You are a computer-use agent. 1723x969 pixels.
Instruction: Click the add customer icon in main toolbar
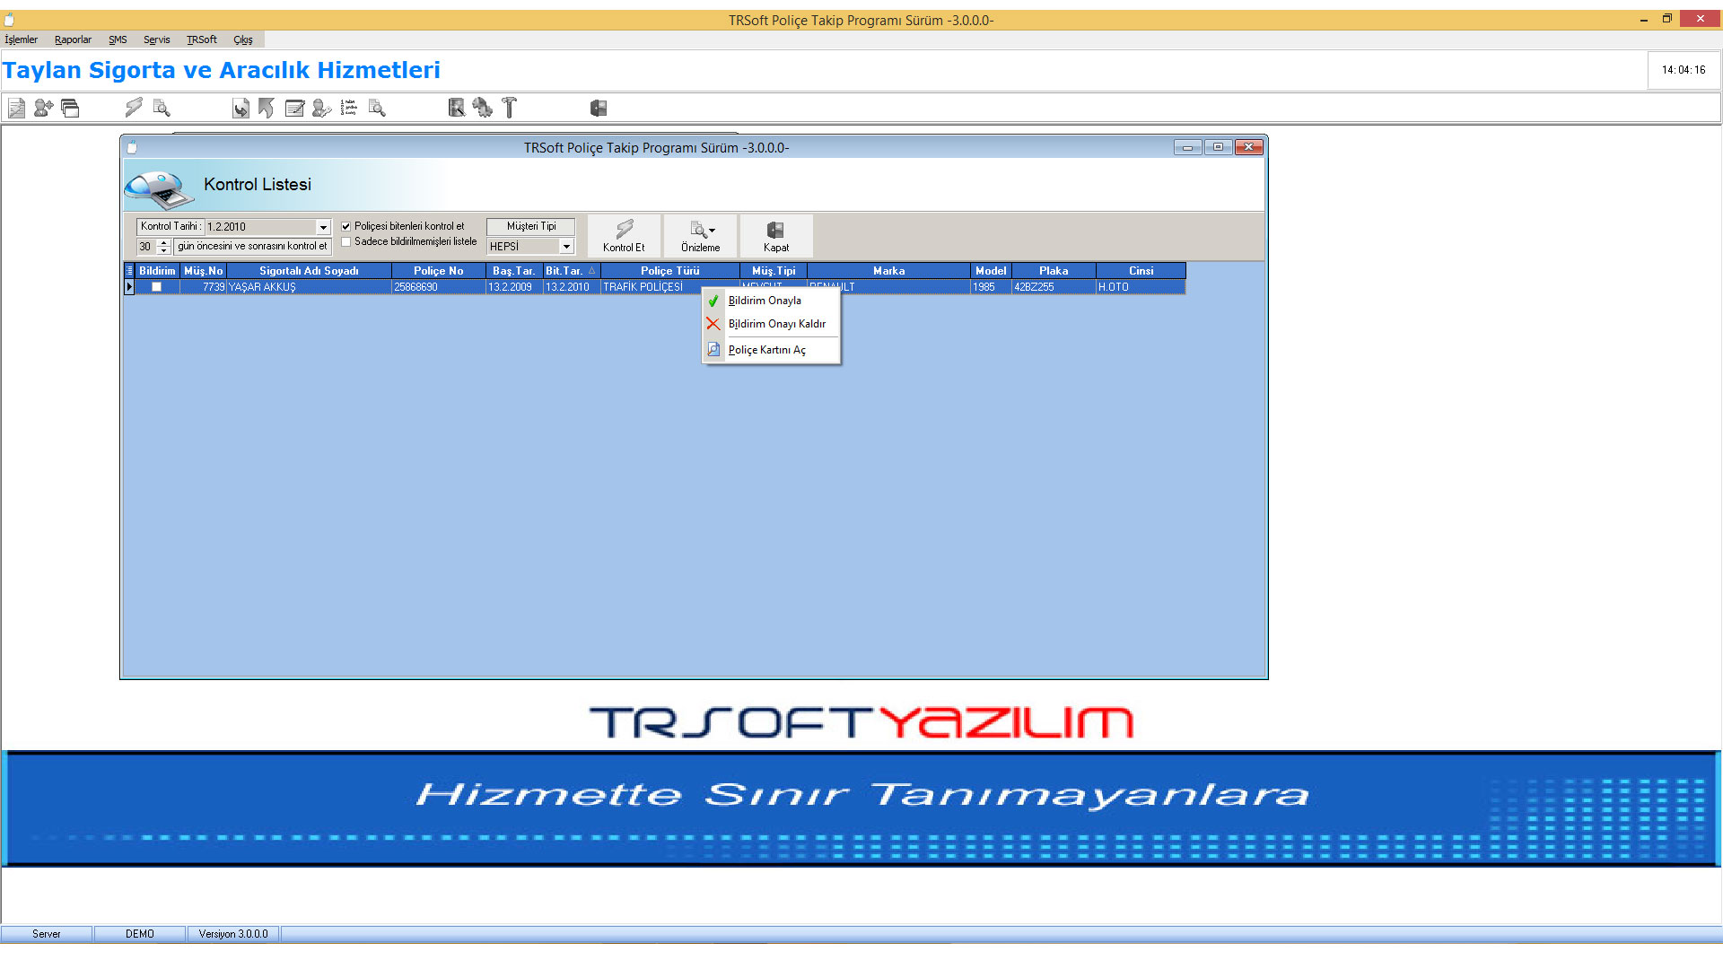pos(43,109)
